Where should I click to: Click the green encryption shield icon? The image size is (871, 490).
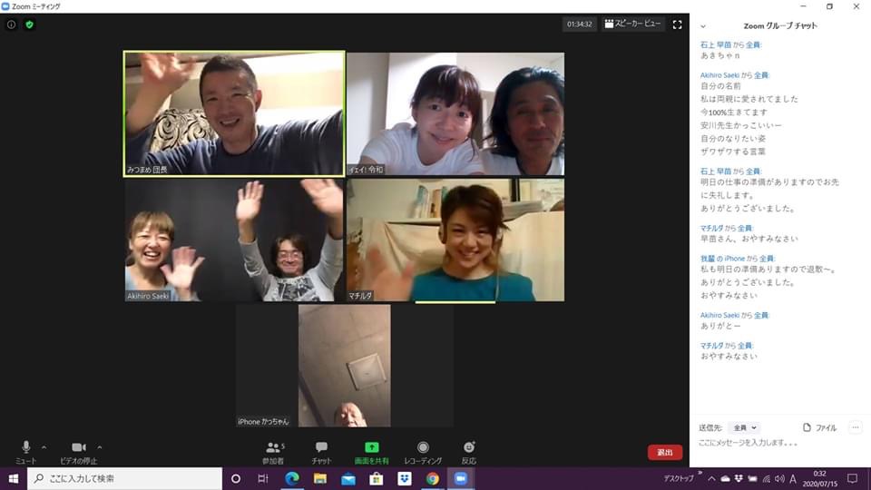pyautogui.click(x=29, y=24)
